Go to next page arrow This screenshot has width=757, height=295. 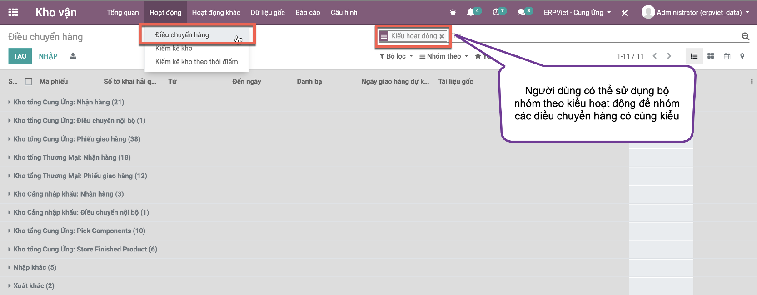(669, 56)
